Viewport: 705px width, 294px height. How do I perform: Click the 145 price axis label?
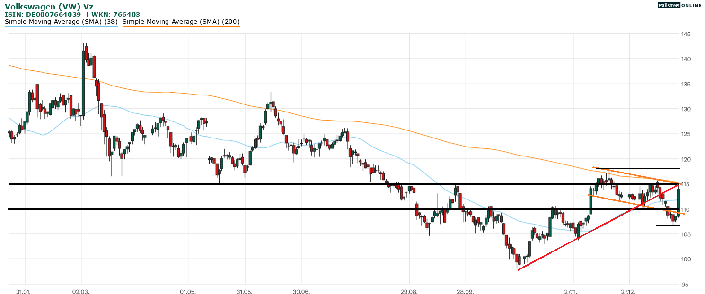click(x=684, y=34)
